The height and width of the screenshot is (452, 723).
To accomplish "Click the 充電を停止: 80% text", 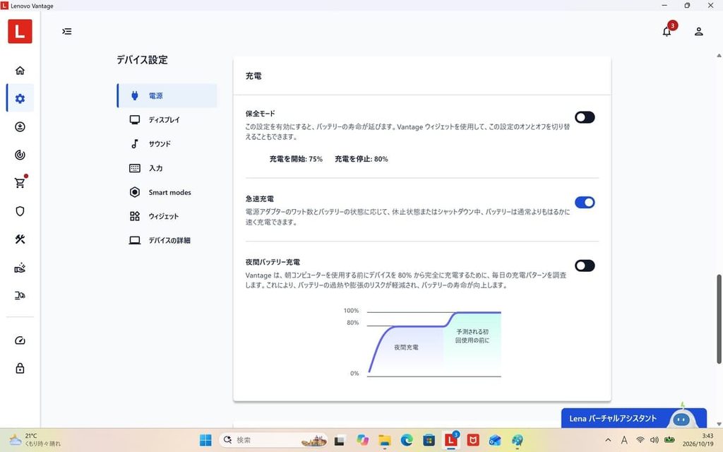I will coord(361,159).
